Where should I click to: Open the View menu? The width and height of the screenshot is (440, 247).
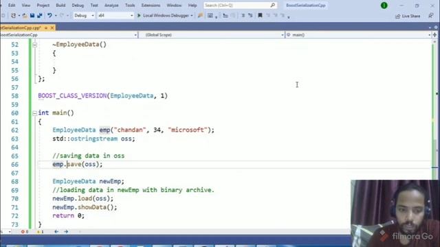[26, 5]
